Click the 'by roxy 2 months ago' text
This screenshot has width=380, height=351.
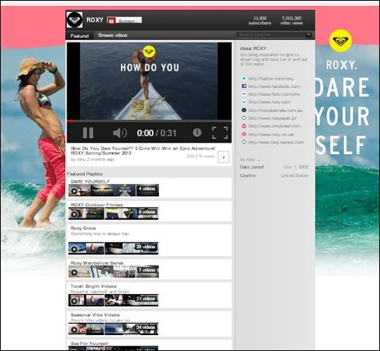click(92, 159)
